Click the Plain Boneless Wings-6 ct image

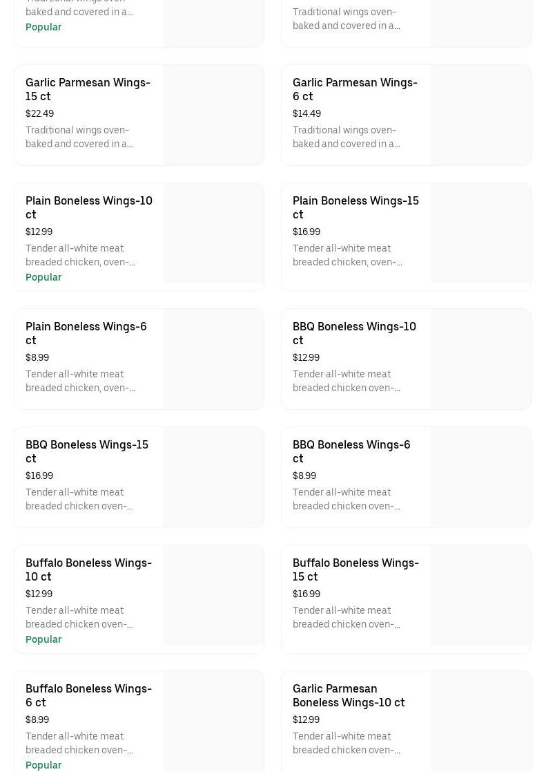(x=214, y=359)
